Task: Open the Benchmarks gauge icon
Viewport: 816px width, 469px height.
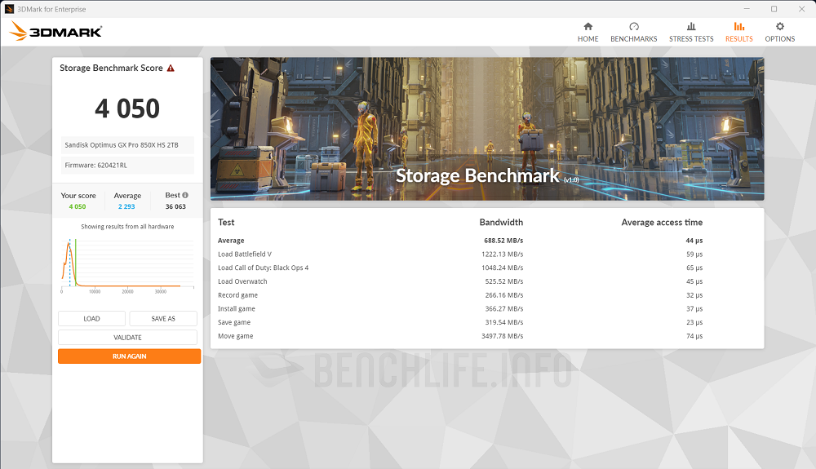Action: (633, 27)
